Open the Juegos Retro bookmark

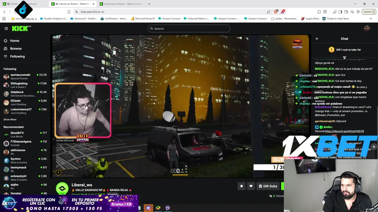click(310, 19)
